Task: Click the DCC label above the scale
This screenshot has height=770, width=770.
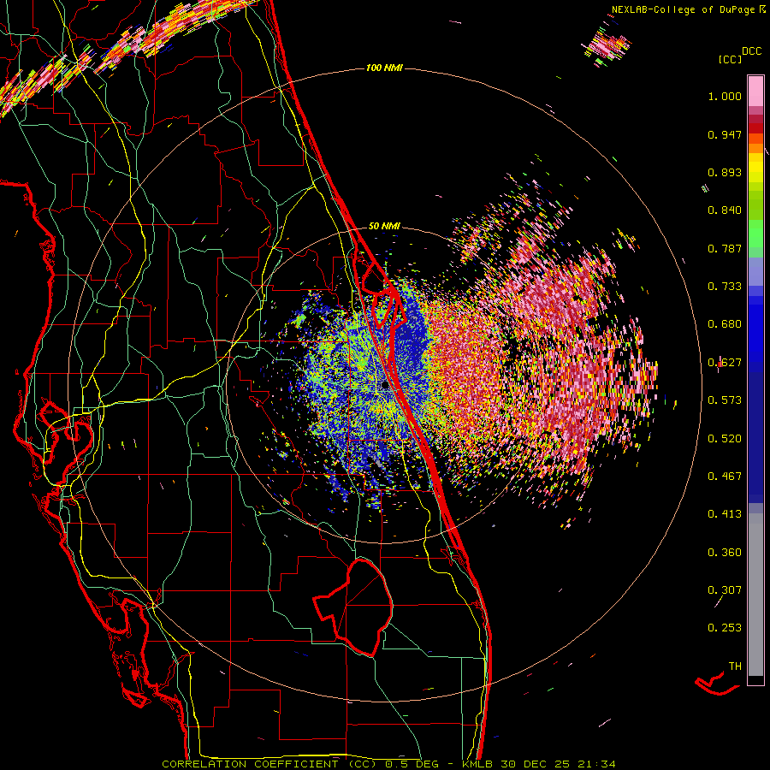Action: [751, 51]
